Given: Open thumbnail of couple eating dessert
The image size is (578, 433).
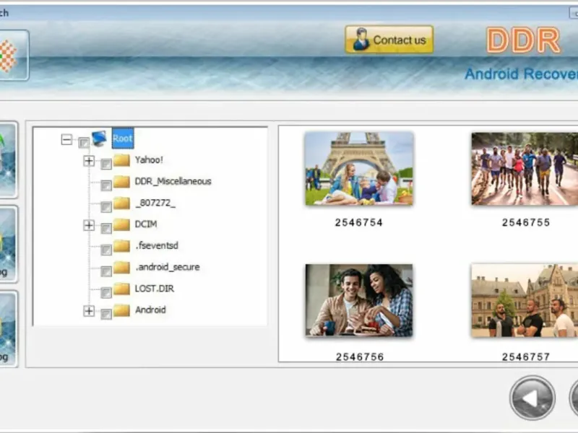Looking at the screenshot, I should pos(359,300).
